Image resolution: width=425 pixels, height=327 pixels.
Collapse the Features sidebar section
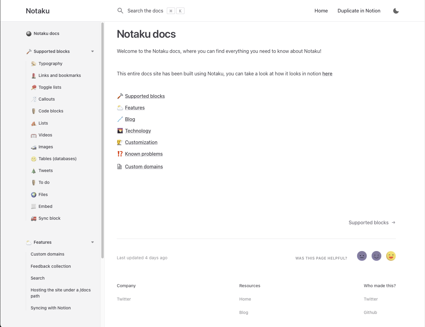pyautogui.click(x=93, y=242)
